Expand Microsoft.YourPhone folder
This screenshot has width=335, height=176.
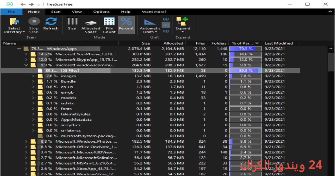point(26,54)
